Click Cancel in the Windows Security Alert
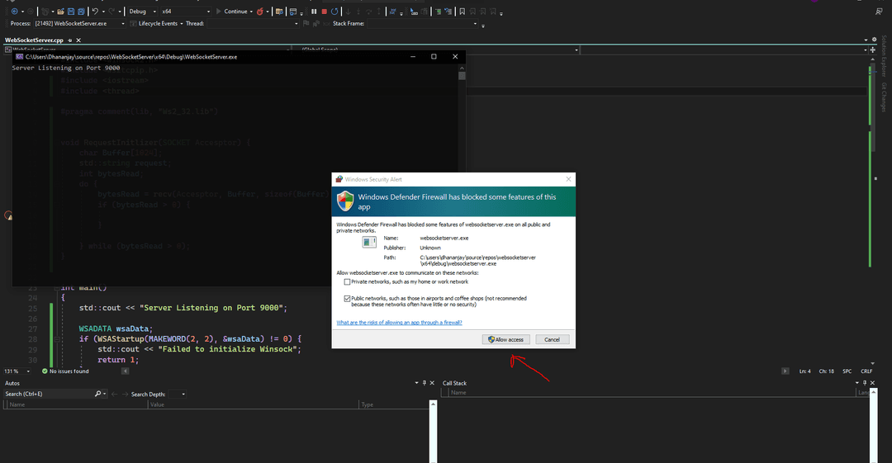 pyautogui.click(x=552, y=339)
